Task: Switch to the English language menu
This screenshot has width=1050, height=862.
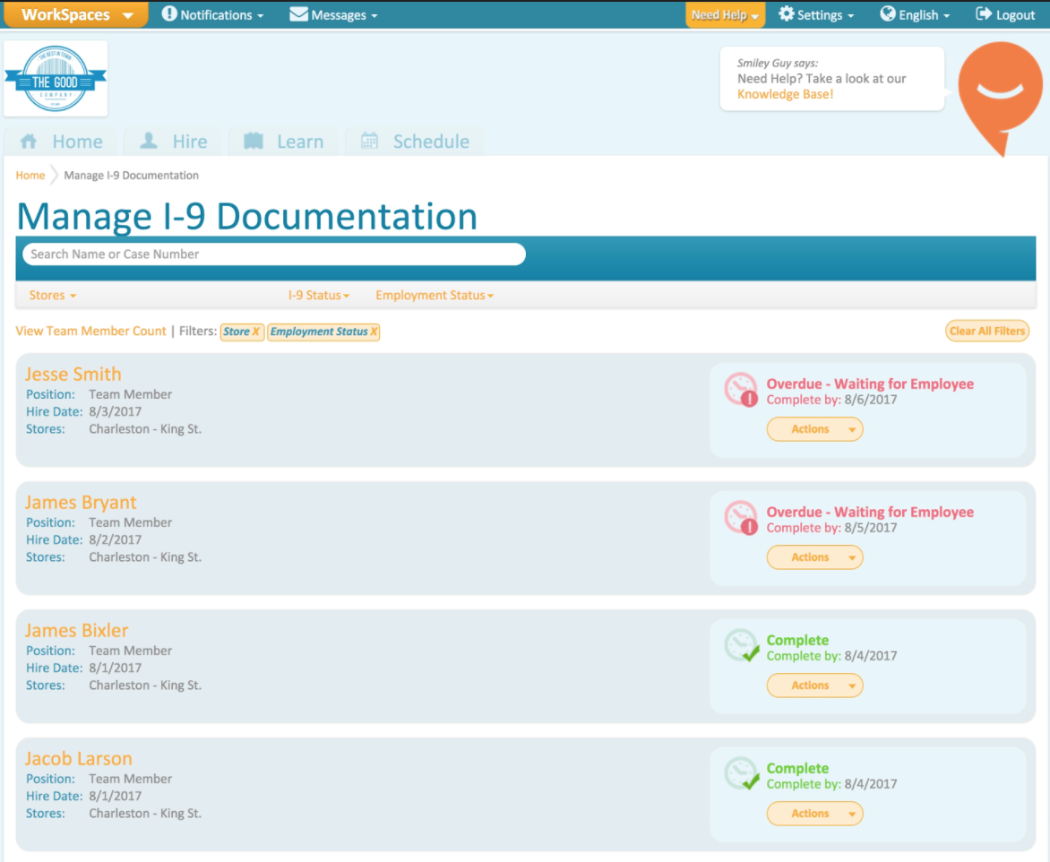Action: pyautogui.click(x=912, y=13)
